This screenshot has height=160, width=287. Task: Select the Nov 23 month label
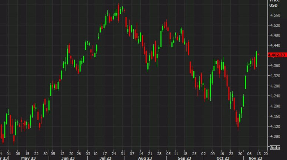pos(256,157)
